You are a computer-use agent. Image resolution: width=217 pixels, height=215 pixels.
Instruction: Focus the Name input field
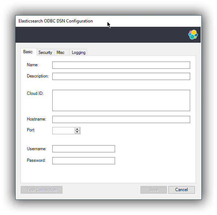(121, 65)
